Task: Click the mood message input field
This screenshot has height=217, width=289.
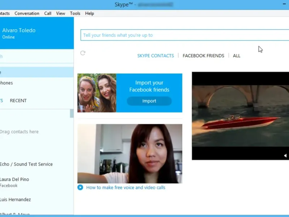Action: tap(185, 35)
